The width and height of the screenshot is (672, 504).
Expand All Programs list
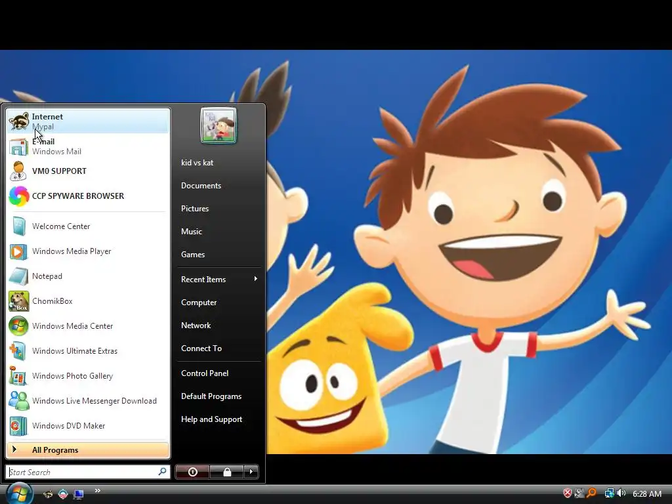pyautogui.click(x=88, y=450)
